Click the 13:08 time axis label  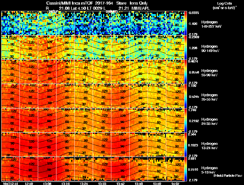click(x=47, y=183)
